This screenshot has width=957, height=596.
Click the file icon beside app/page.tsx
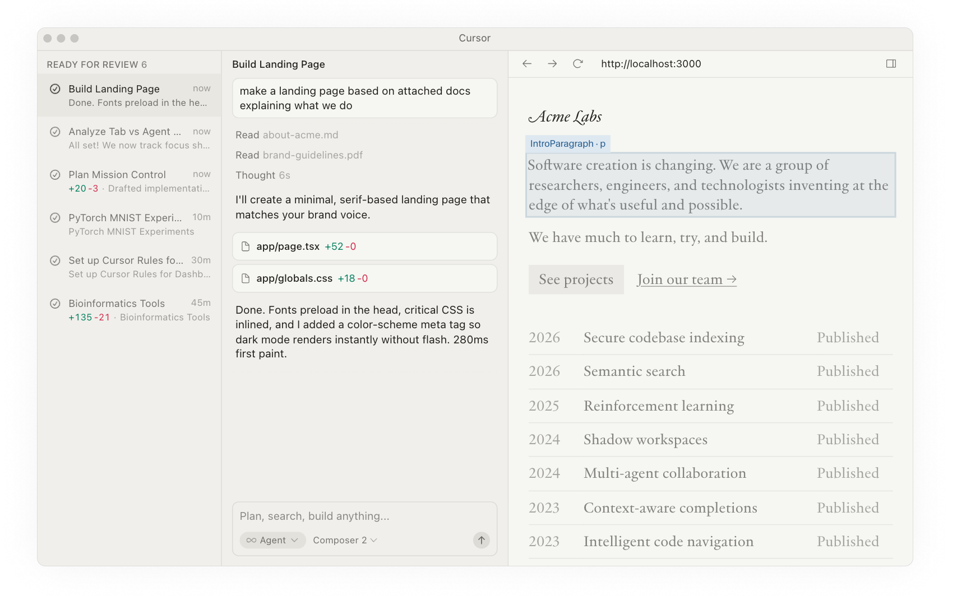click(245, 246)
